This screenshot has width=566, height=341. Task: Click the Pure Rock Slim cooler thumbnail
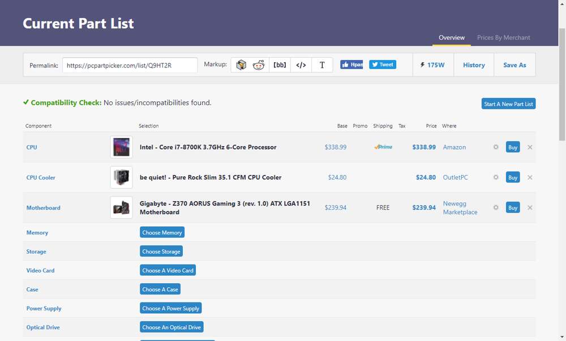(121, 177)
